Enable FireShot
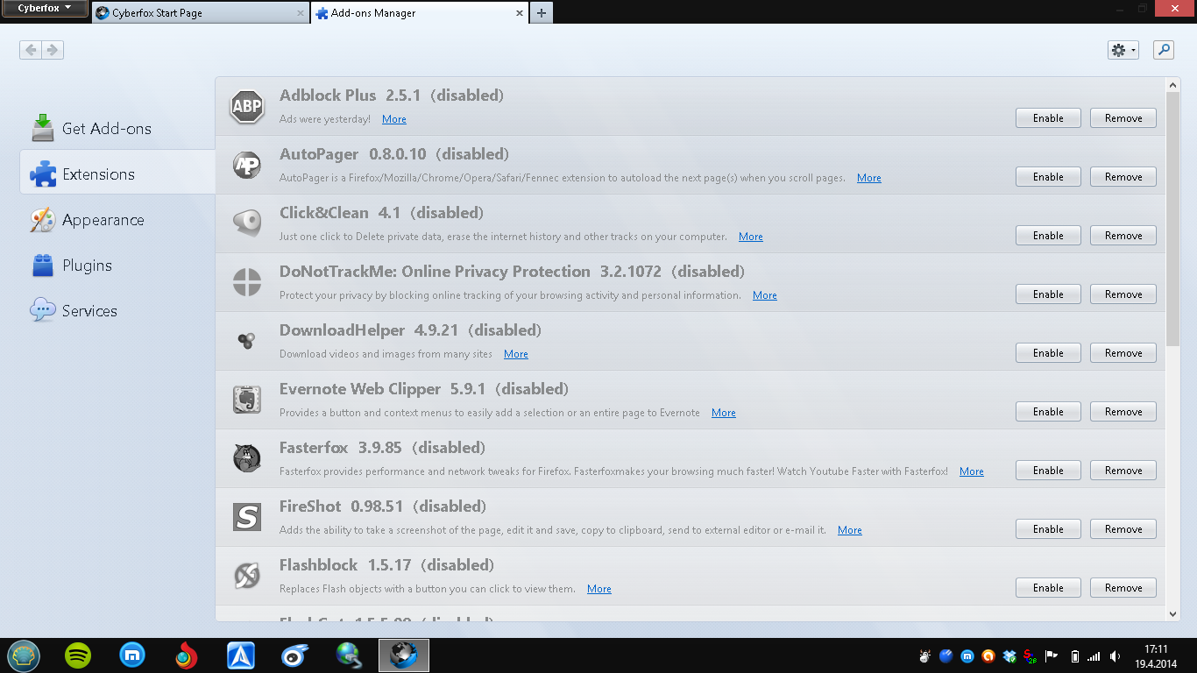This screenshot has width=1197, height=673. pos(1048,529)
